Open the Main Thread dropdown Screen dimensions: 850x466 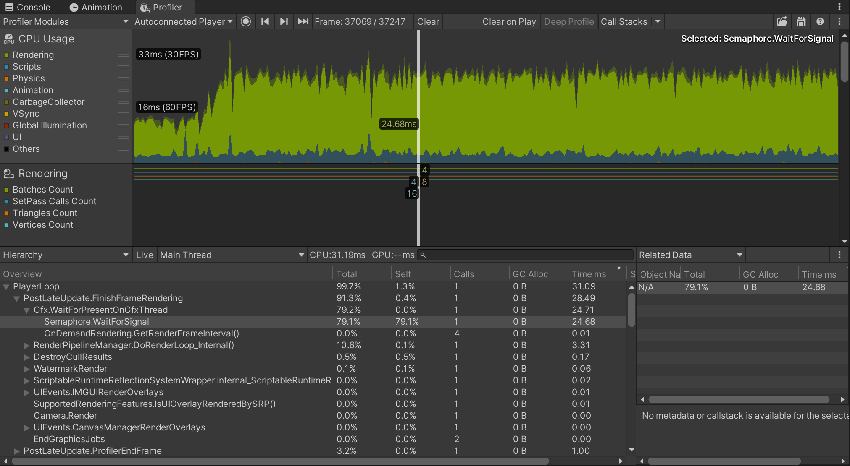click(x=232, y=255)
